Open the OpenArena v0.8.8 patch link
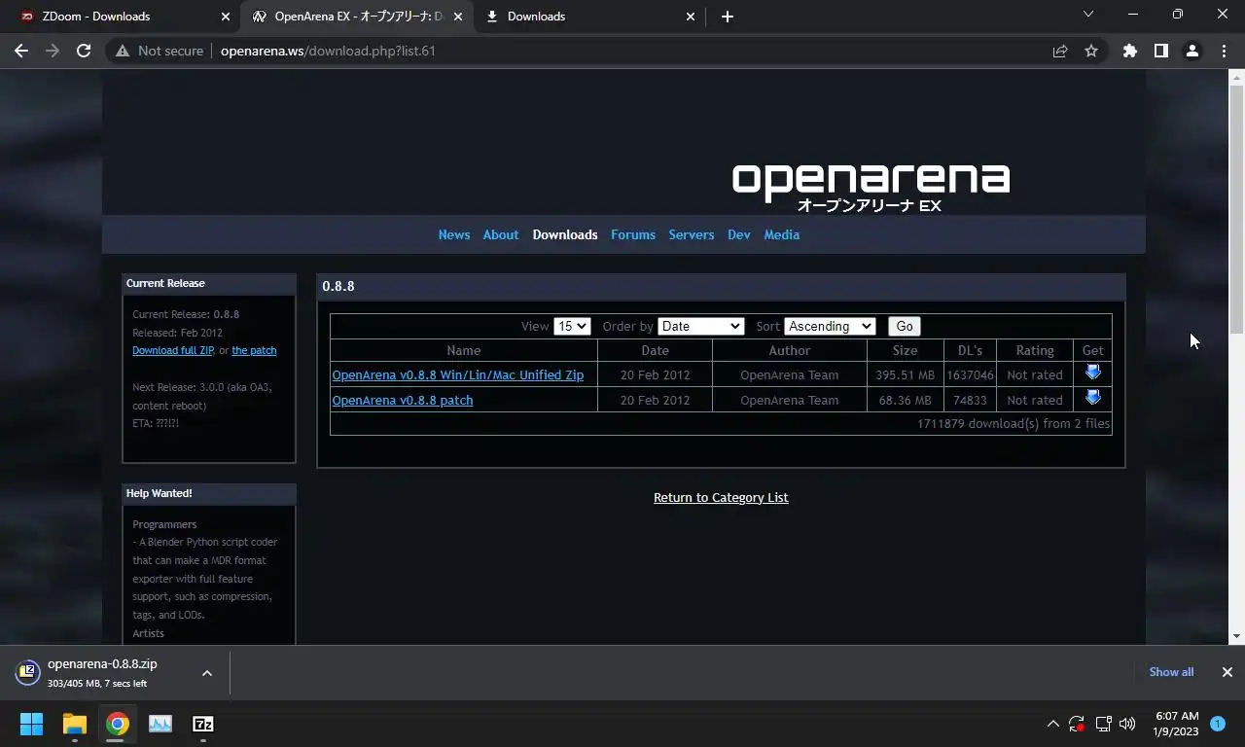1245x747 pixels. pyautogui.click(x=403, y=400)
